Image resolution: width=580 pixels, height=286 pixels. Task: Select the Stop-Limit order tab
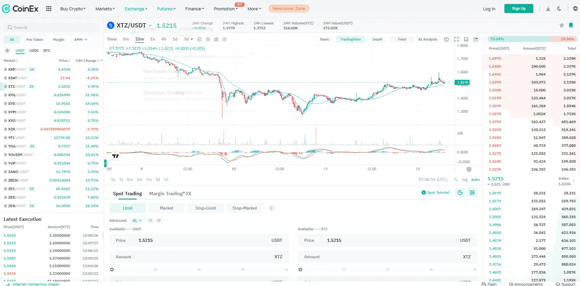[x=206, y=208]
